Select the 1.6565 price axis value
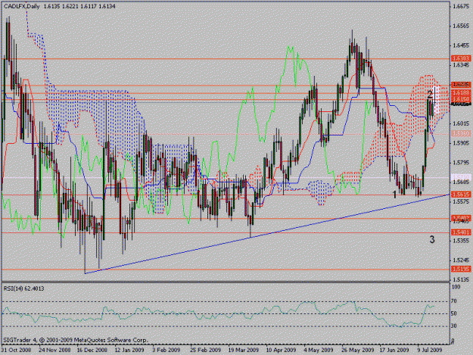473x355 pixels. [461, 26]
